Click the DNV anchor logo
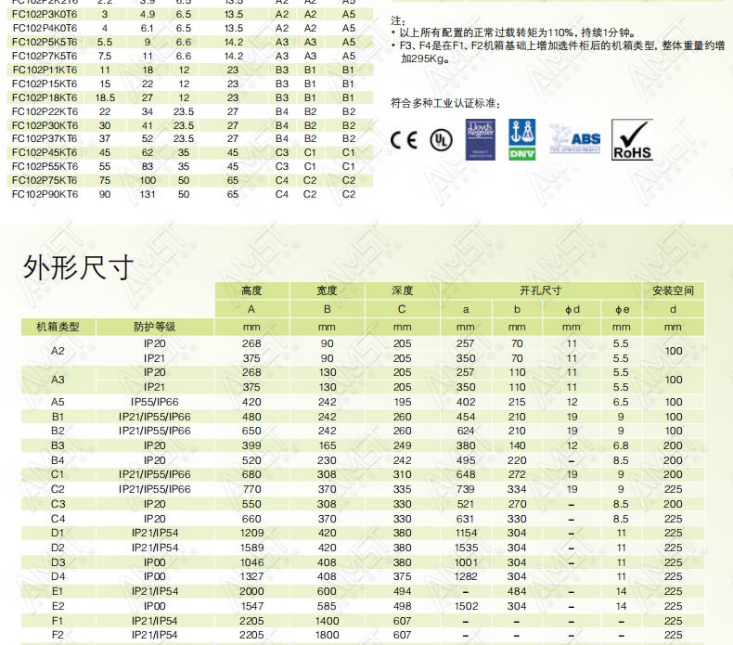 point(522,139)
